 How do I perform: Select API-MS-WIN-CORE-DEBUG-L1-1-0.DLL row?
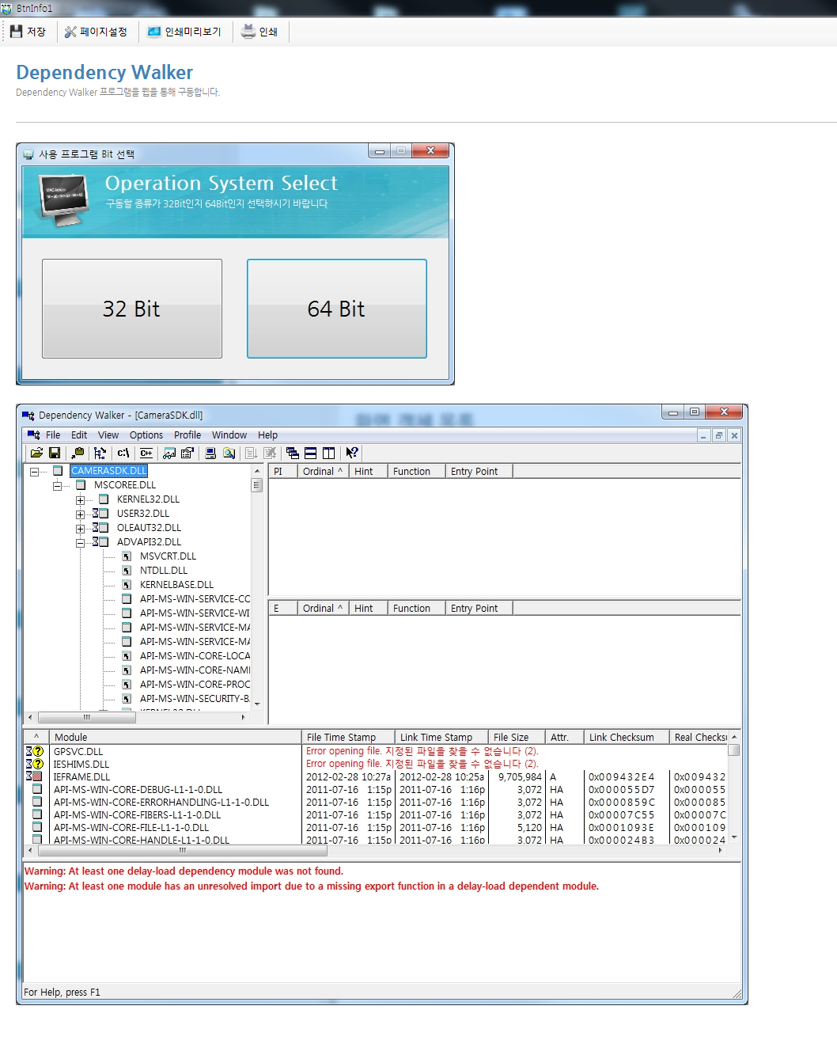point(138,790)
